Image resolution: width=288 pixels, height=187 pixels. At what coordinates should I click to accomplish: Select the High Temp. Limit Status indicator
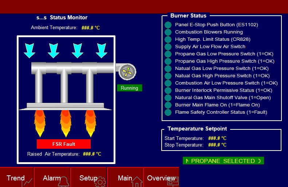pos(168,39)
